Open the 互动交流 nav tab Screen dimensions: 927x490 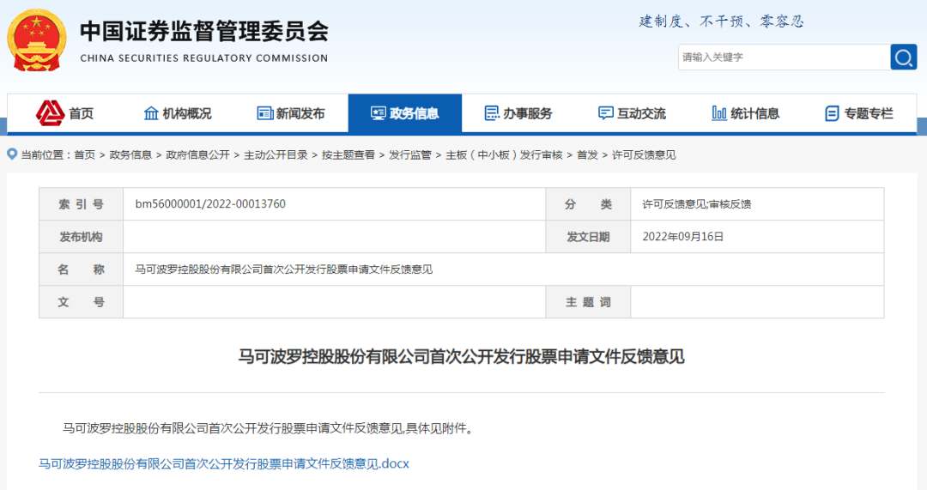632,113
